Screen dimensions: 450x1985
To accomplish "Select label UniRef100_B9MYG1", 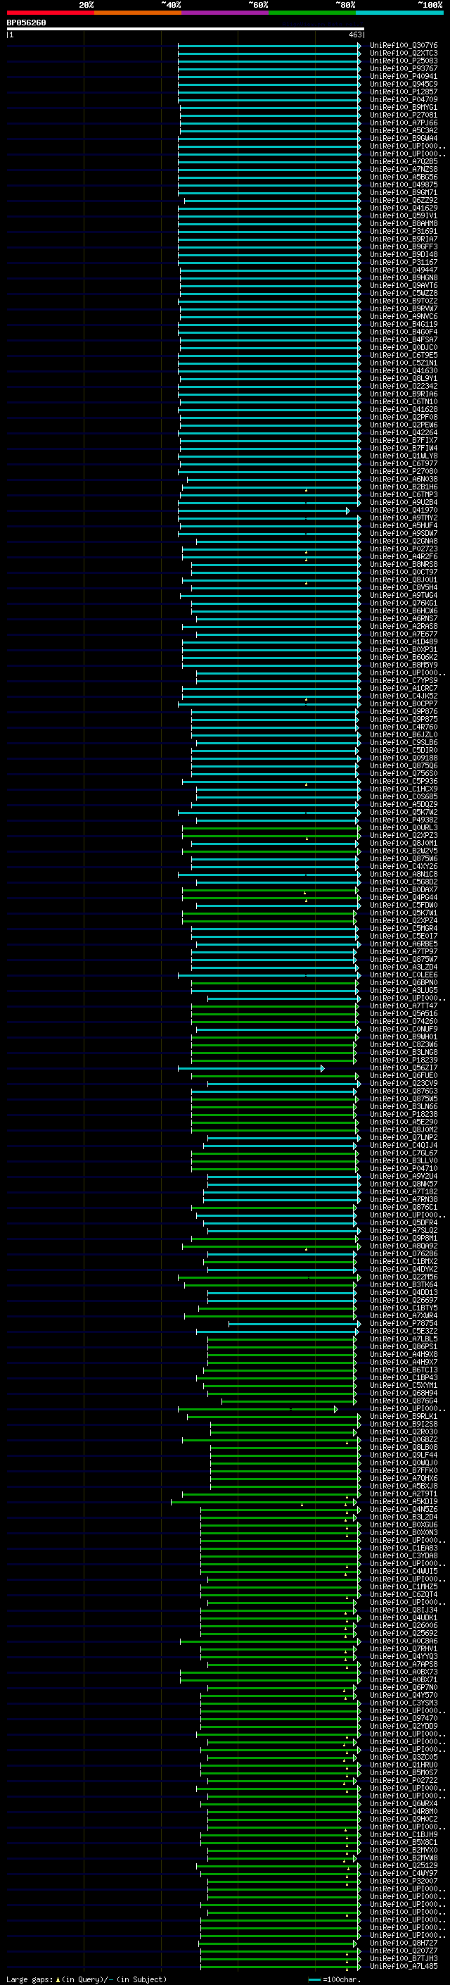I will pyautogui.click(x=404, y=107).
